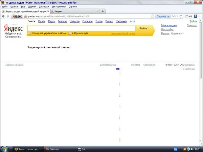The height and width of the screenshot is (152, 203).
Task: Expand the ещё services link
Action: pos(132,21)
